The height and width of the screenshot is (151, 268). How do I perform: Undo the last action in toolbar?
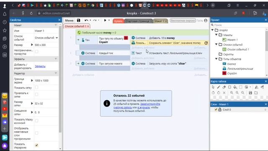click(86, 21)
